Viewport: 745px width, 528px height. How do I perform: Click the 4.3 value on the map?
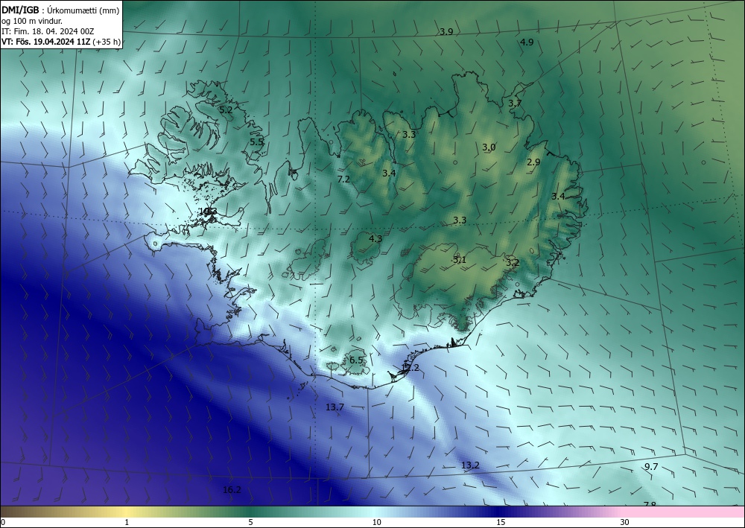tap(375, 238)
